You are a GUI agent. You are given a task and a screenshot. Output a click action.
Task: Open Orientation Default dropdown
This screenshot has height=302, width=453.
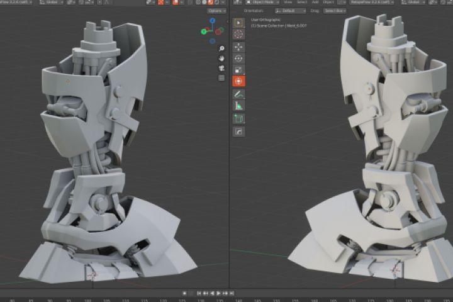tap(290, 11)
